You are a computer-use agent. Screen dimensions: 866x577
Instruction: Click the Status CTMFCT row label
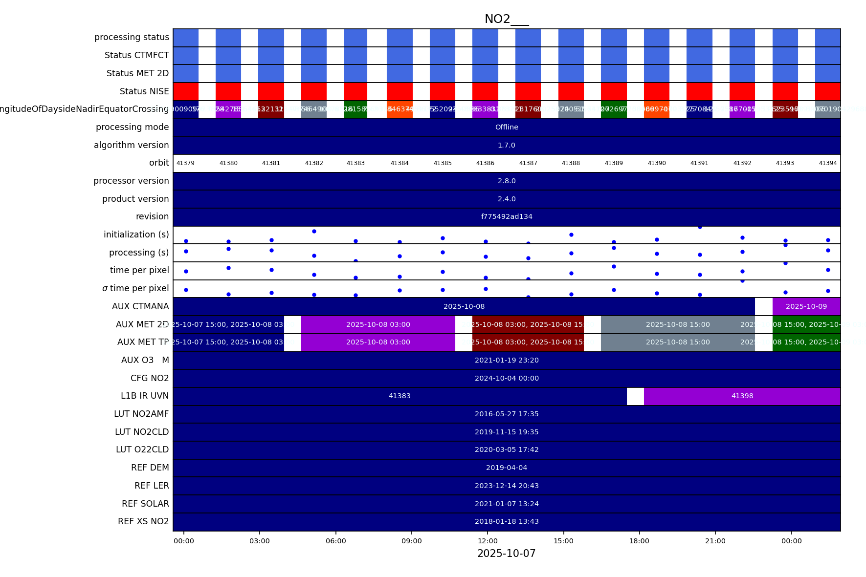tap(136, 56)
